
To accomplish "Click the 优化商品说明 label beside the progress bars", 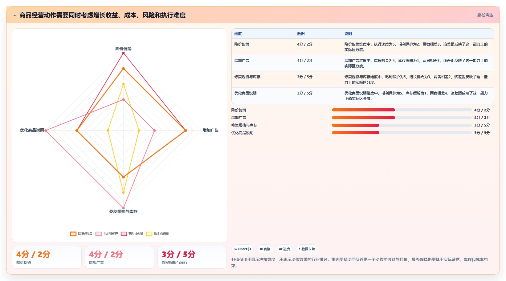I will pyautogui.click(x=243, y=133).
